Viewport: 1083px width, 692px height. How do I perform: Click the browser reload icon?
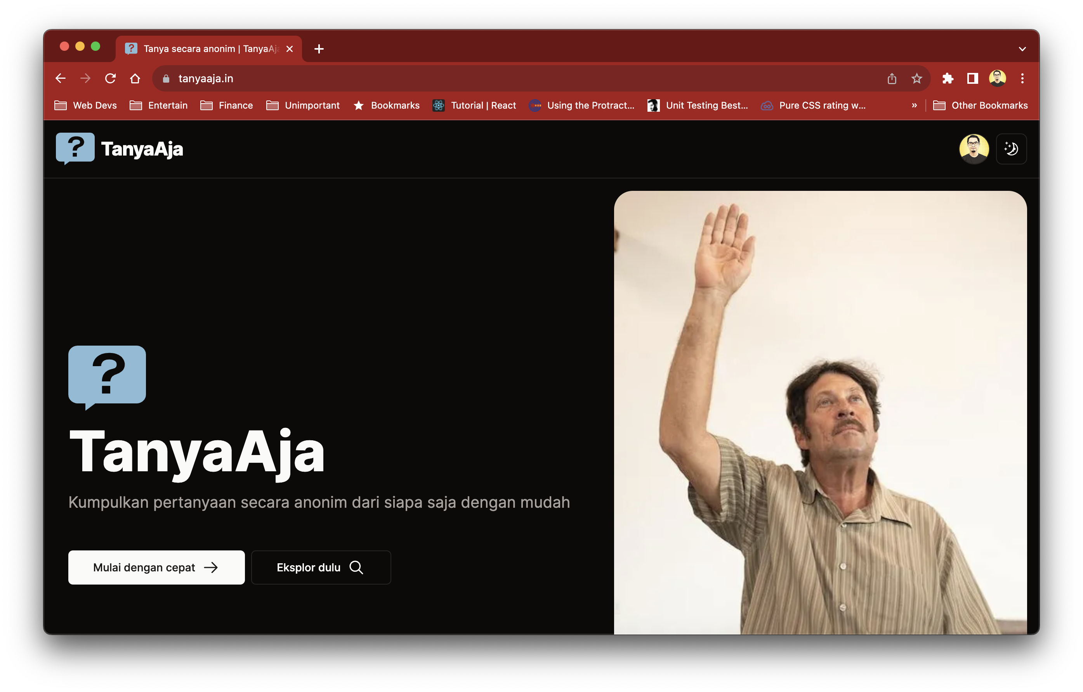coord(110,79)
